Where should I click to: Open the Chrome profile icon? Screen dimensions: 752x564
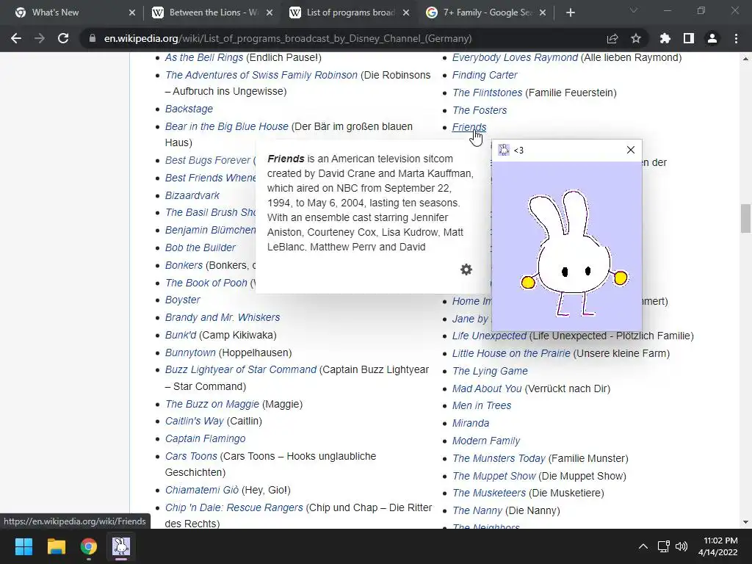[712, 38]
